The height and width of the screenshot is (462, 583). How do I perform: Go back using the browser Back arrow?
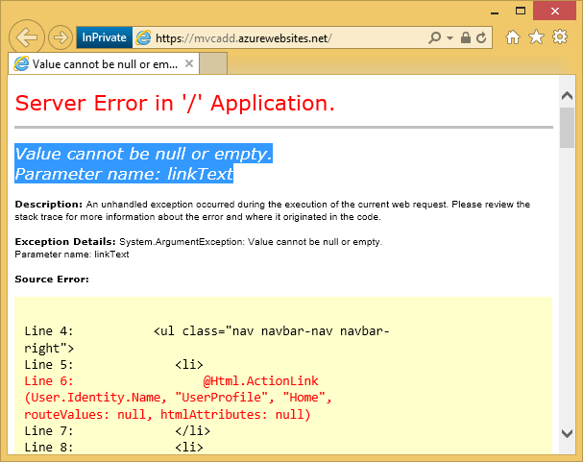[27, 37]
